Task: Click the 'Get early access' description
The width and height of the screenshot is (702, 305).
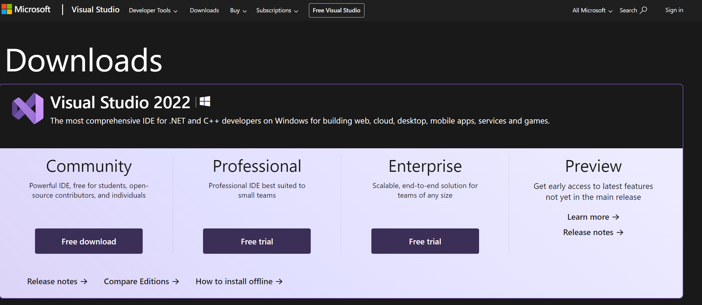Action: point(593,192)
